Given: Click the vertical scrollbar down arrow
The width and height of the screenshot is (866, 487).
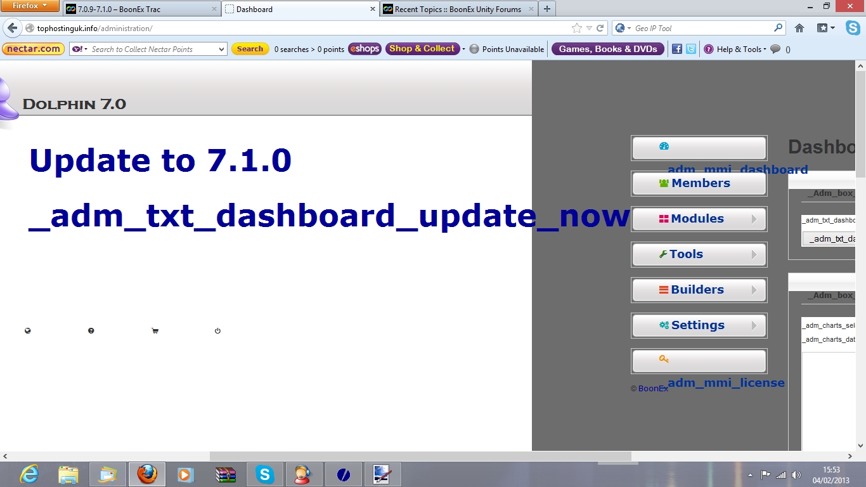Looking at the screenshot, I should click(860, 445).
